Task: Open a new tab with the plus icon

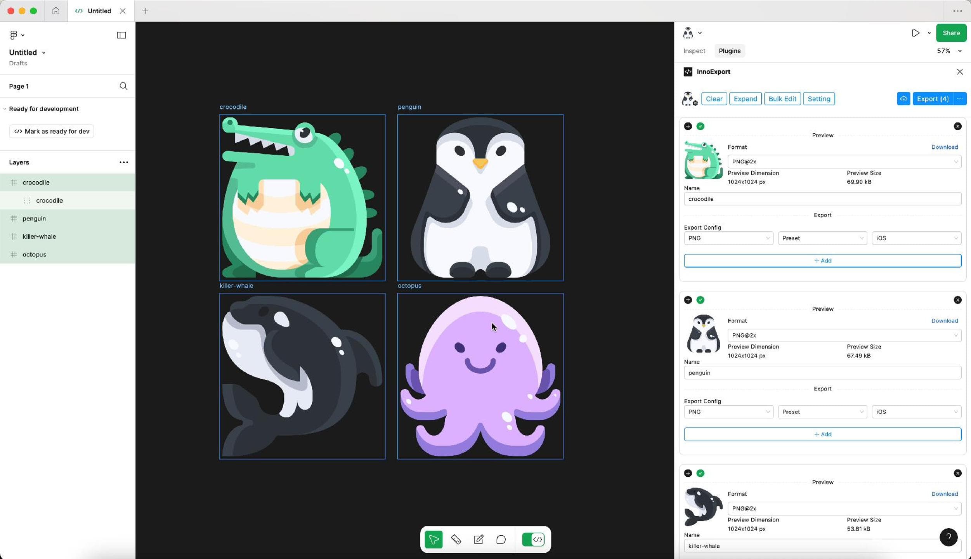Action: pos(145,11)
